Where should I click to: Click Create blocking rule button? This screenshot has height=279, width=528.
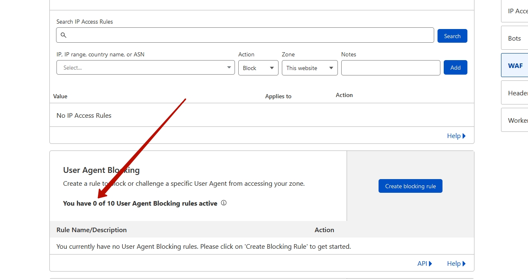[410, 186]
